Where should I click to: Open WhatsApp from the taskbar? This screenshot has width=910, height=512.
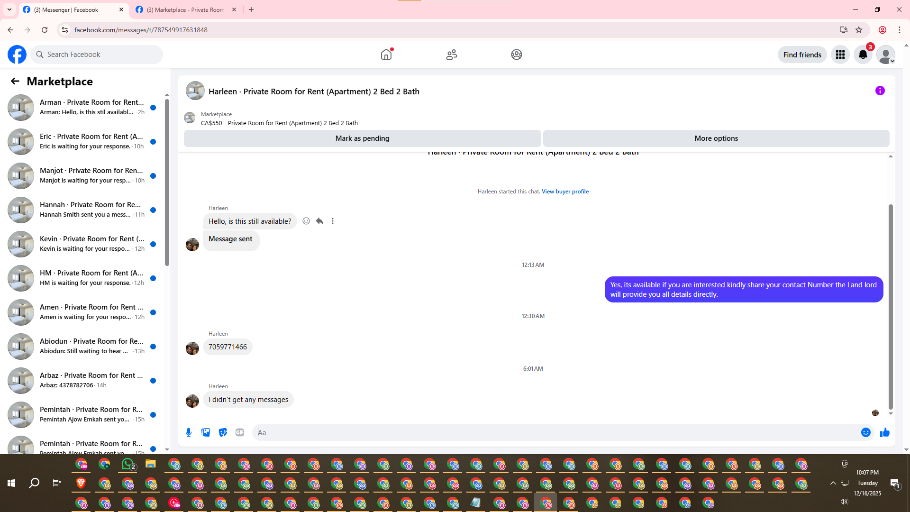(x=128, y=464)
